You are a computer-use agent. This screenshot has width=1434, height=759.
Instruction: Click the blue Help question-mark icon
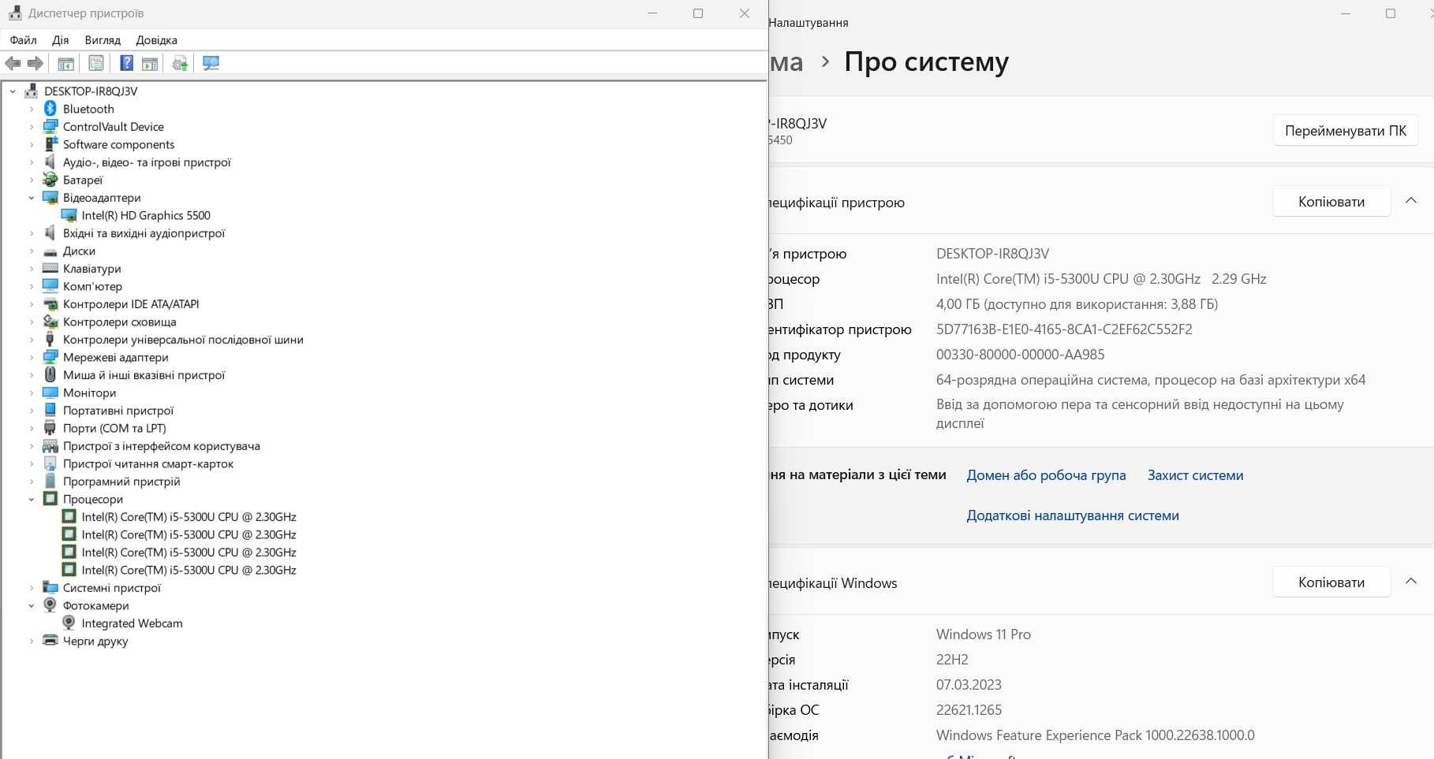point(126,63)
